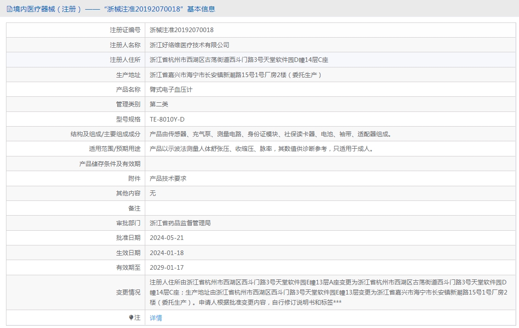Click the attachment value 产品技术要求
This screenshot has width=519, height=328.
pyautogui.click(x=168, y=178)
